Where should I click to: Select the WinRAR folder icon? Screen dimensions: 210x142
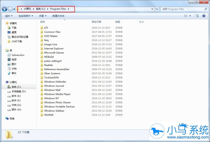42,115
